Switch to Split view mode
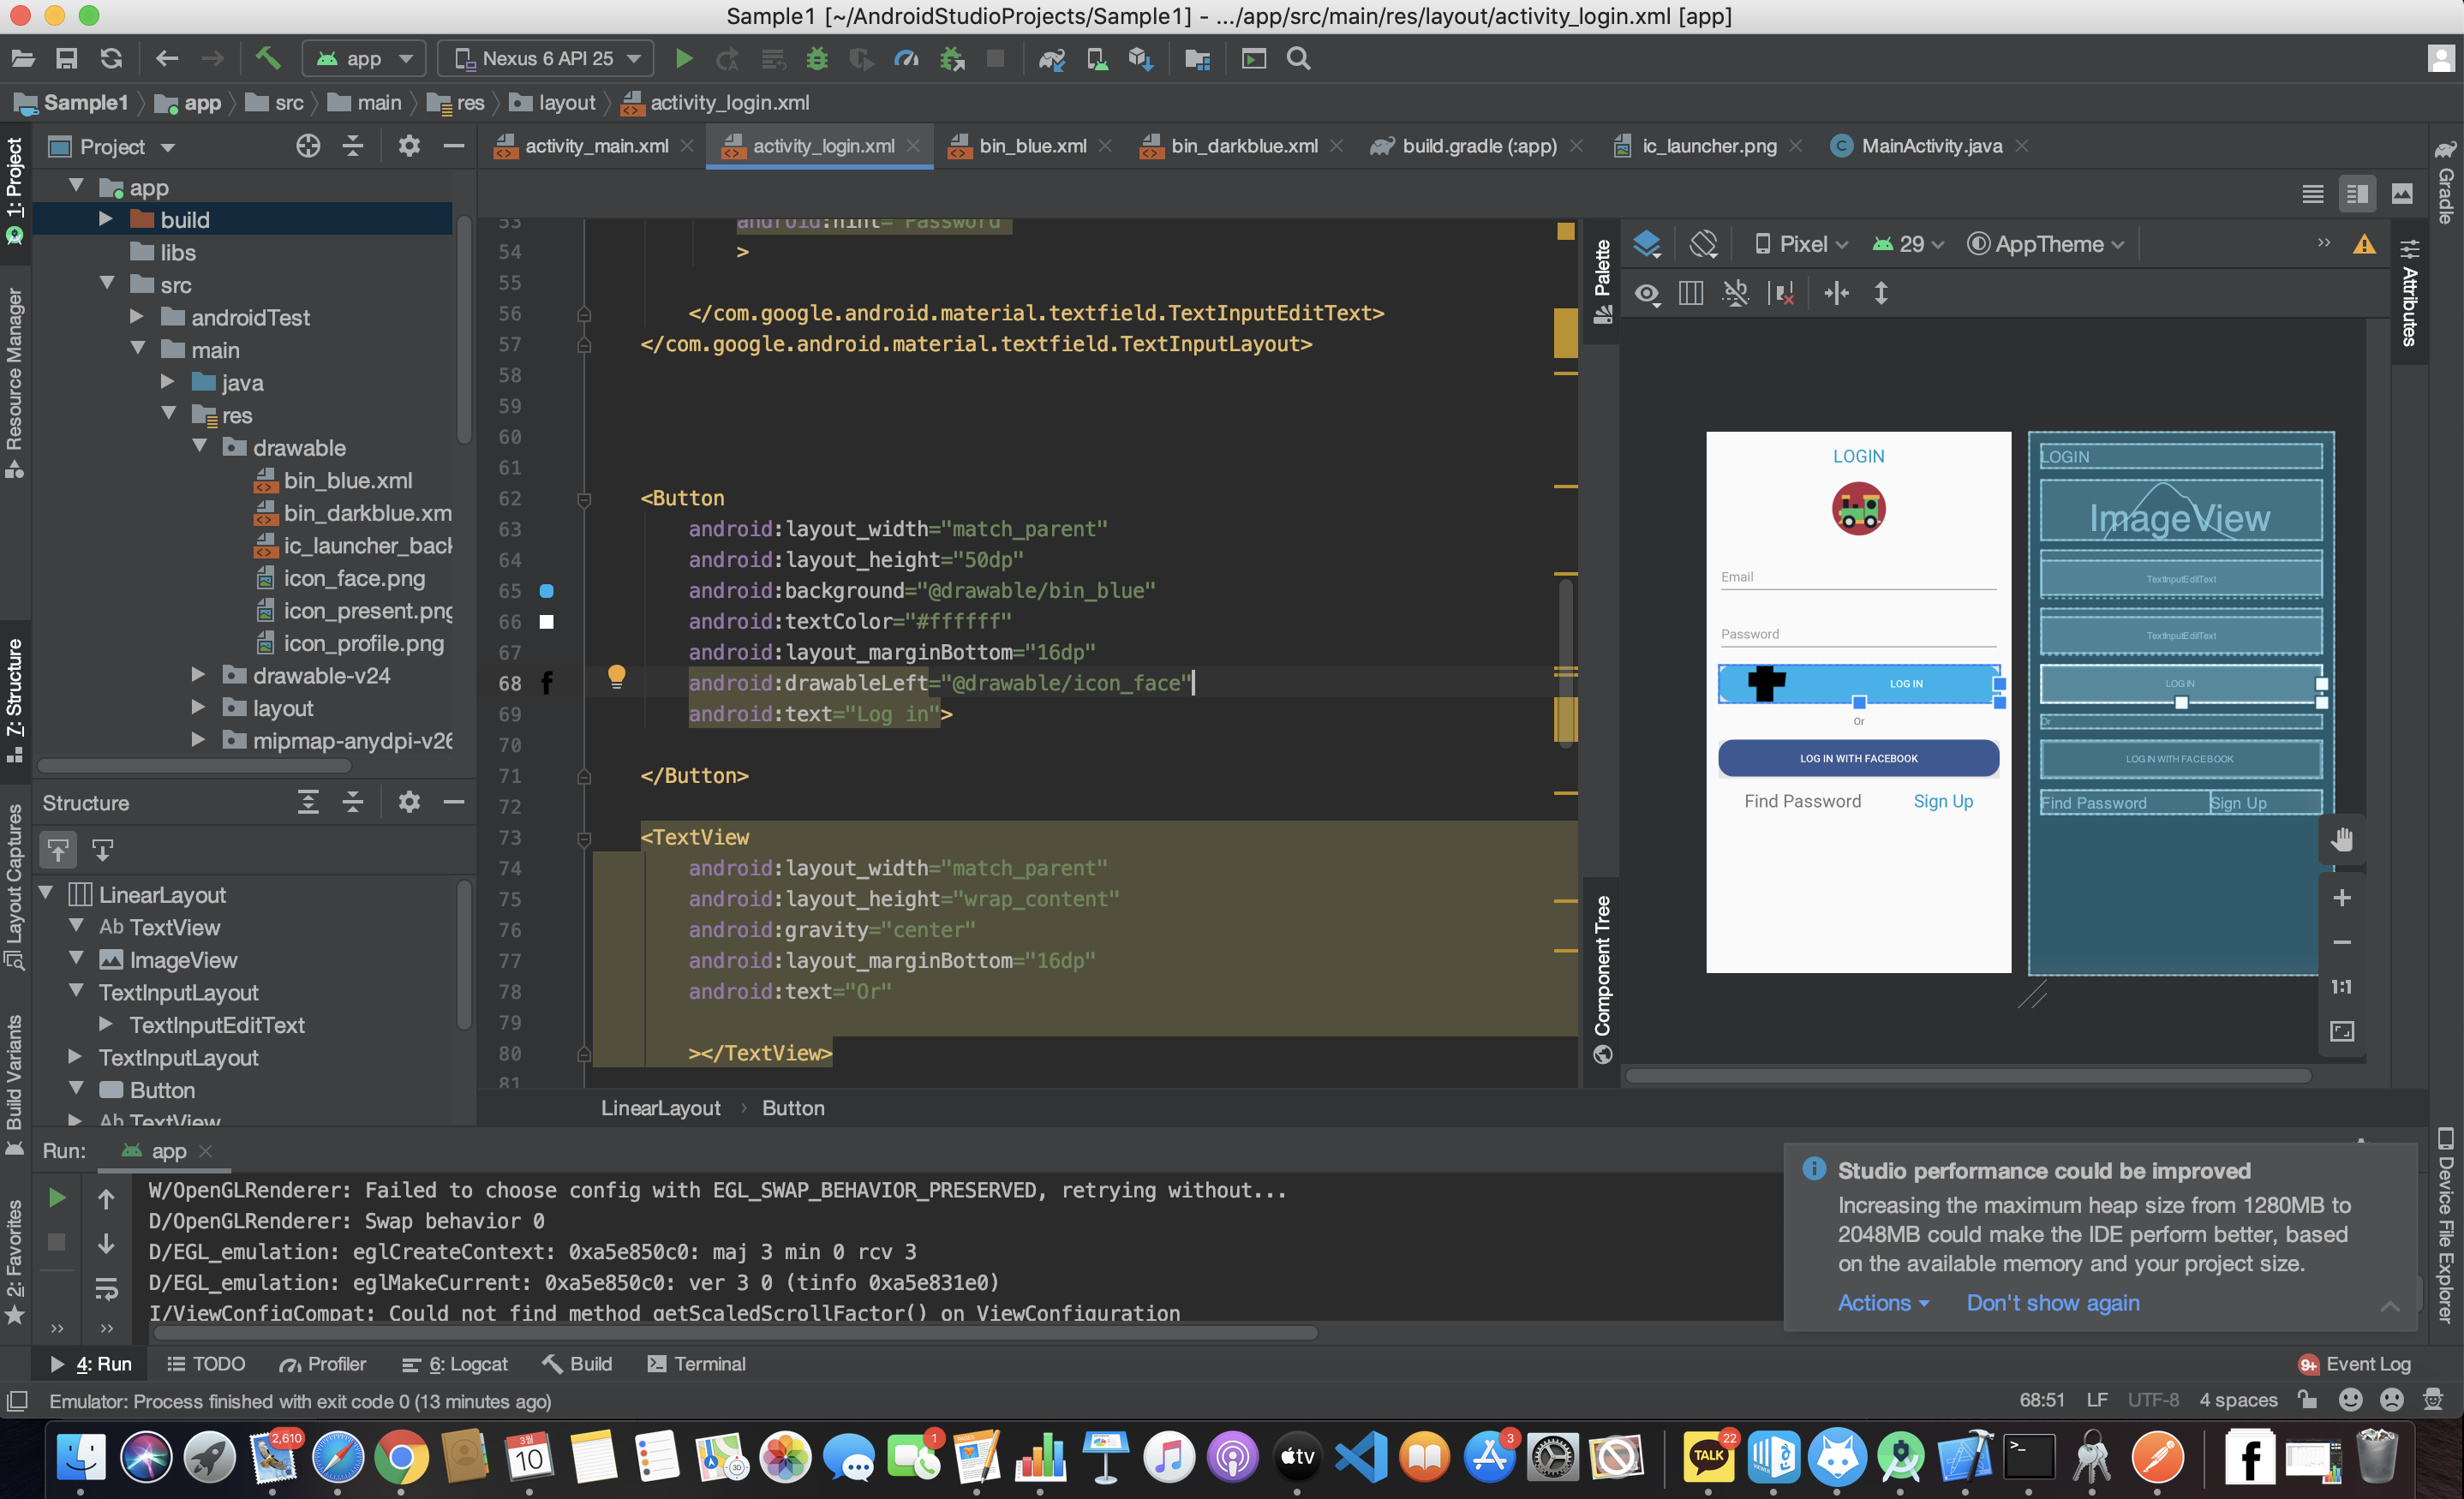This screenshot has height=1499, width=2464. (2357, 194)
